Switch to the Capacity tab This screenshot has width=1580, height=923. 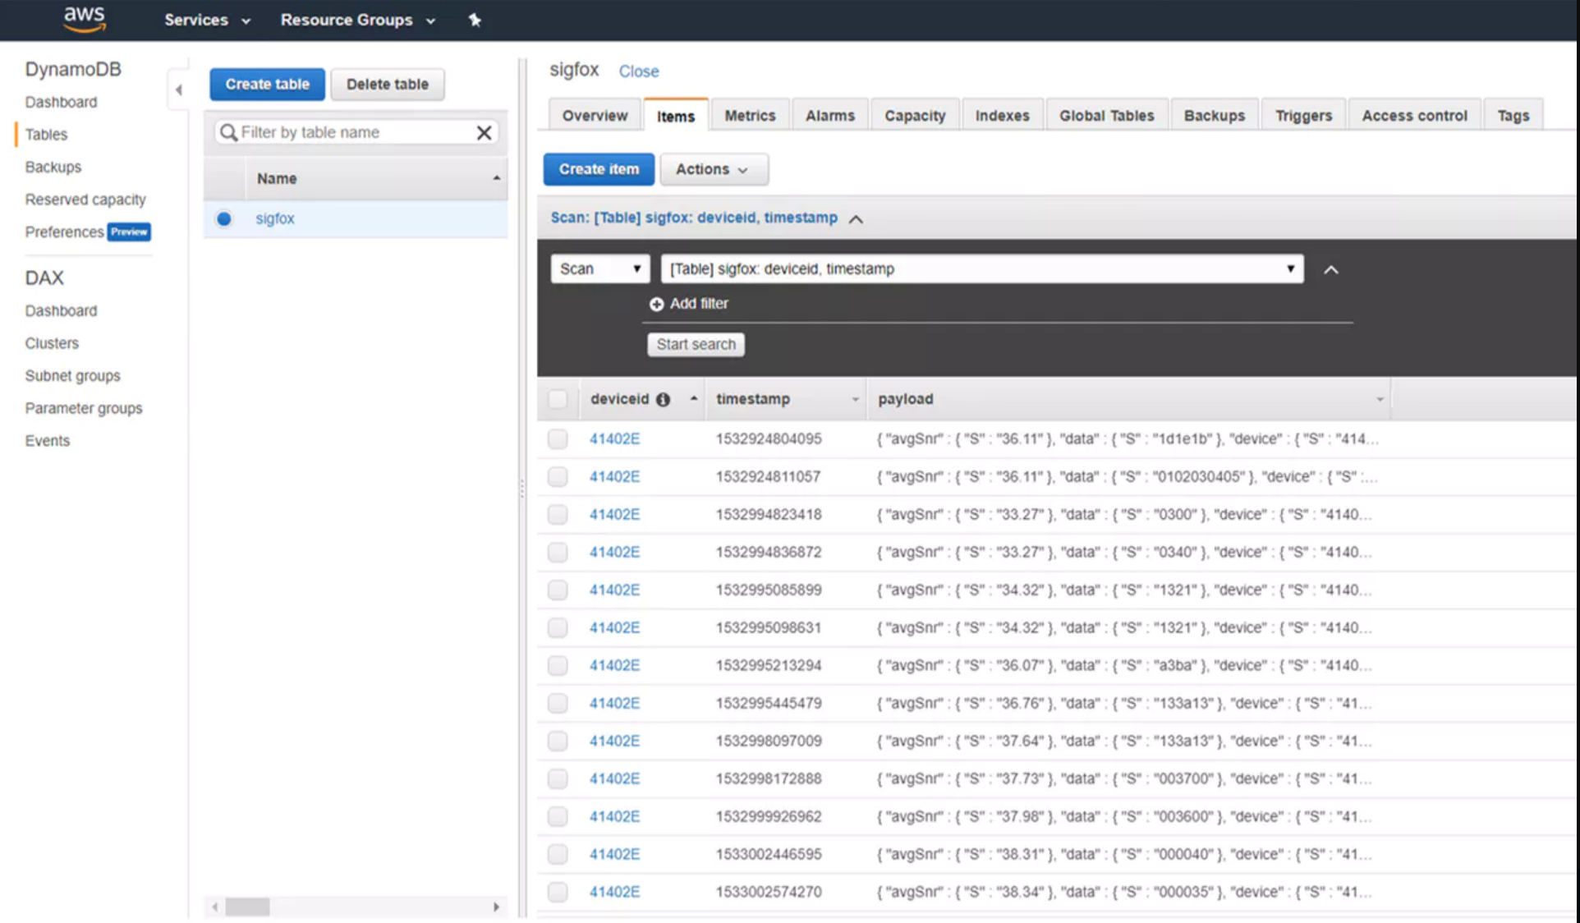pyautogui.click(x=915, y=116)
